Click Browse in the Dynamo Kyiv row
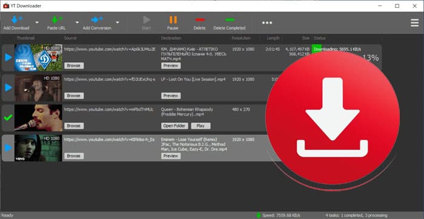Image resolution: width=424 pixels, height=219 pixels. click(x=74, y=65)
